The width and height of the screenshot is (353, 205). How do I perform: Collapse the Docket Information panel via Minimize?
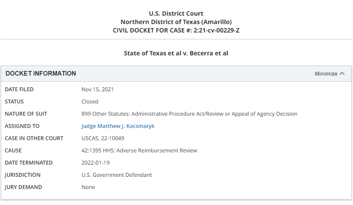326,74
